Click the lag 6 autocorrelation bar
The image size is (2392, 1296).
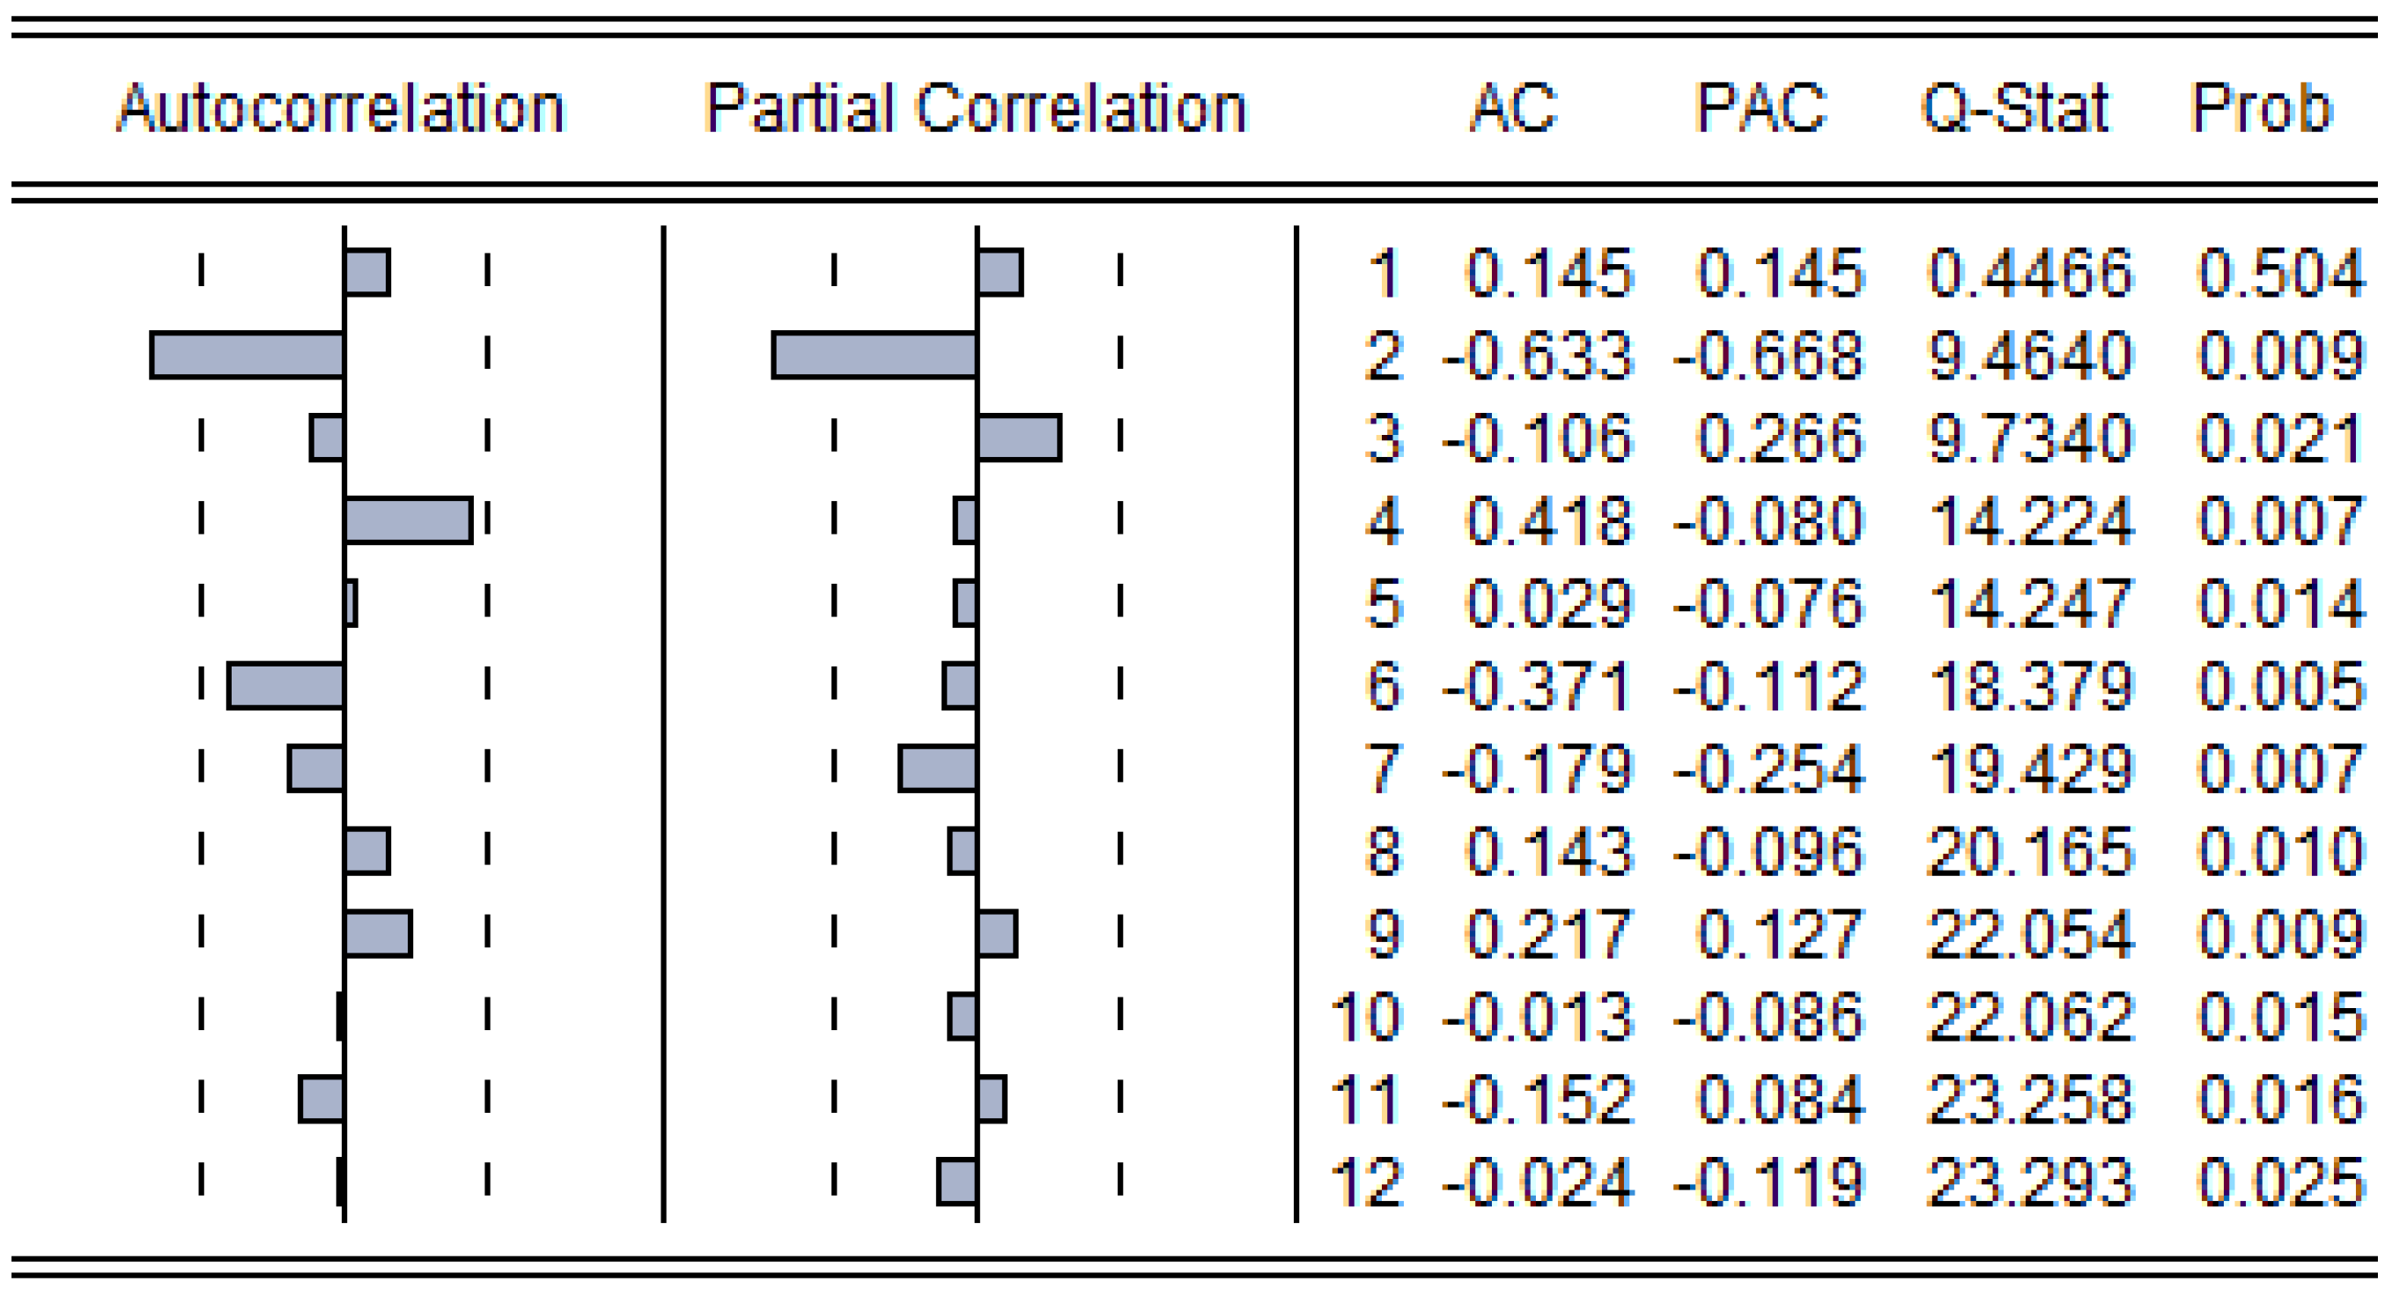[286, 686]
